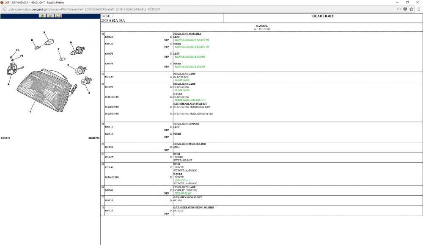Screen dimensions: 423x247
Task: Click part number 6205 36
Action: tap(109, 44)
